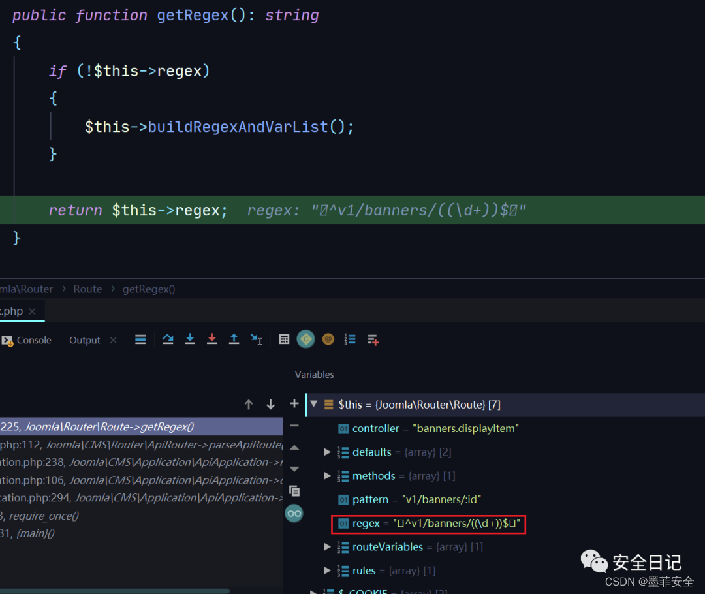Click getRegex function name in code

coord(193,15)
